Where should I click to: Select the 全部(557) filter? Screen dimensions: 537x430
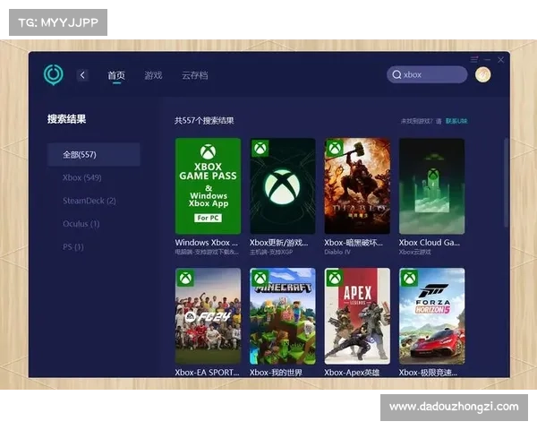point(93,155)
